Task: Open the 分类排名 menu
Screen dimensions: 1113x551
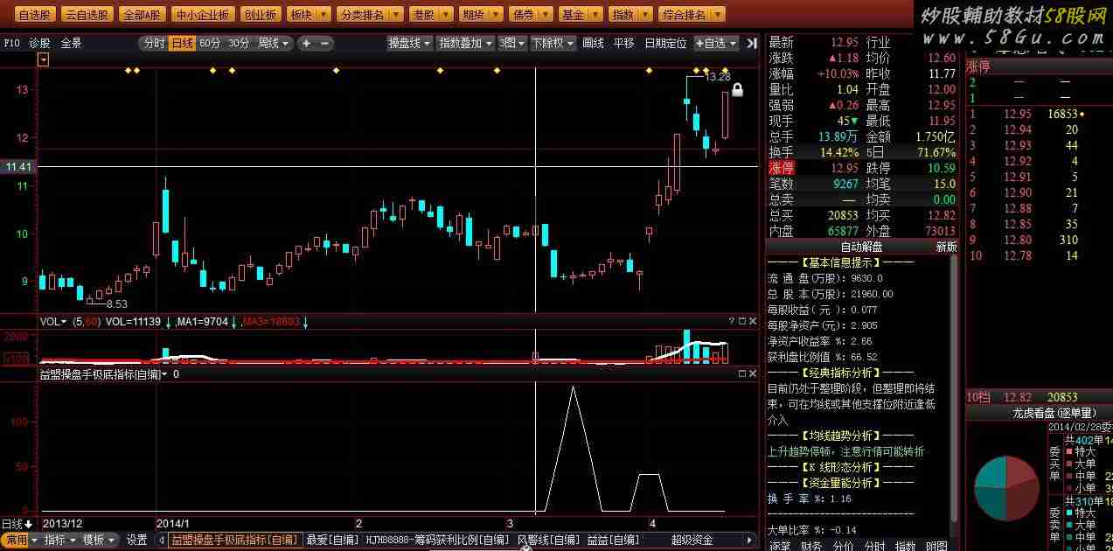Action: [x=371, y=15]
